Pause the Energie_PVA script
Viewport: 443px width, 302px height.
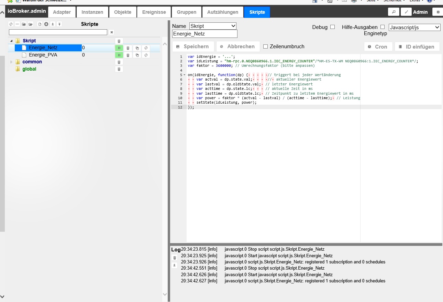coord(119,55)
